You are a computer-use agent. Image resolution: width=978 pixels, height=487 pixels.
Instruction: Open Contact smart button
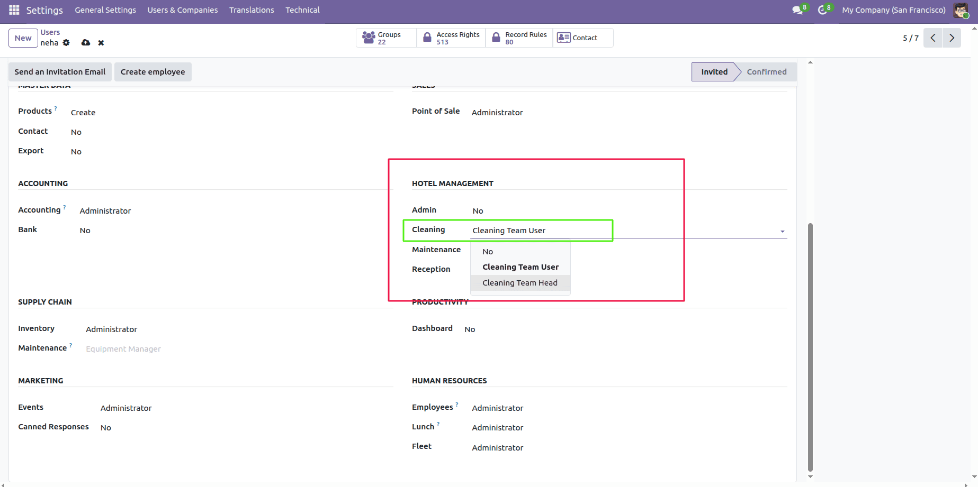tap(583, 38)
